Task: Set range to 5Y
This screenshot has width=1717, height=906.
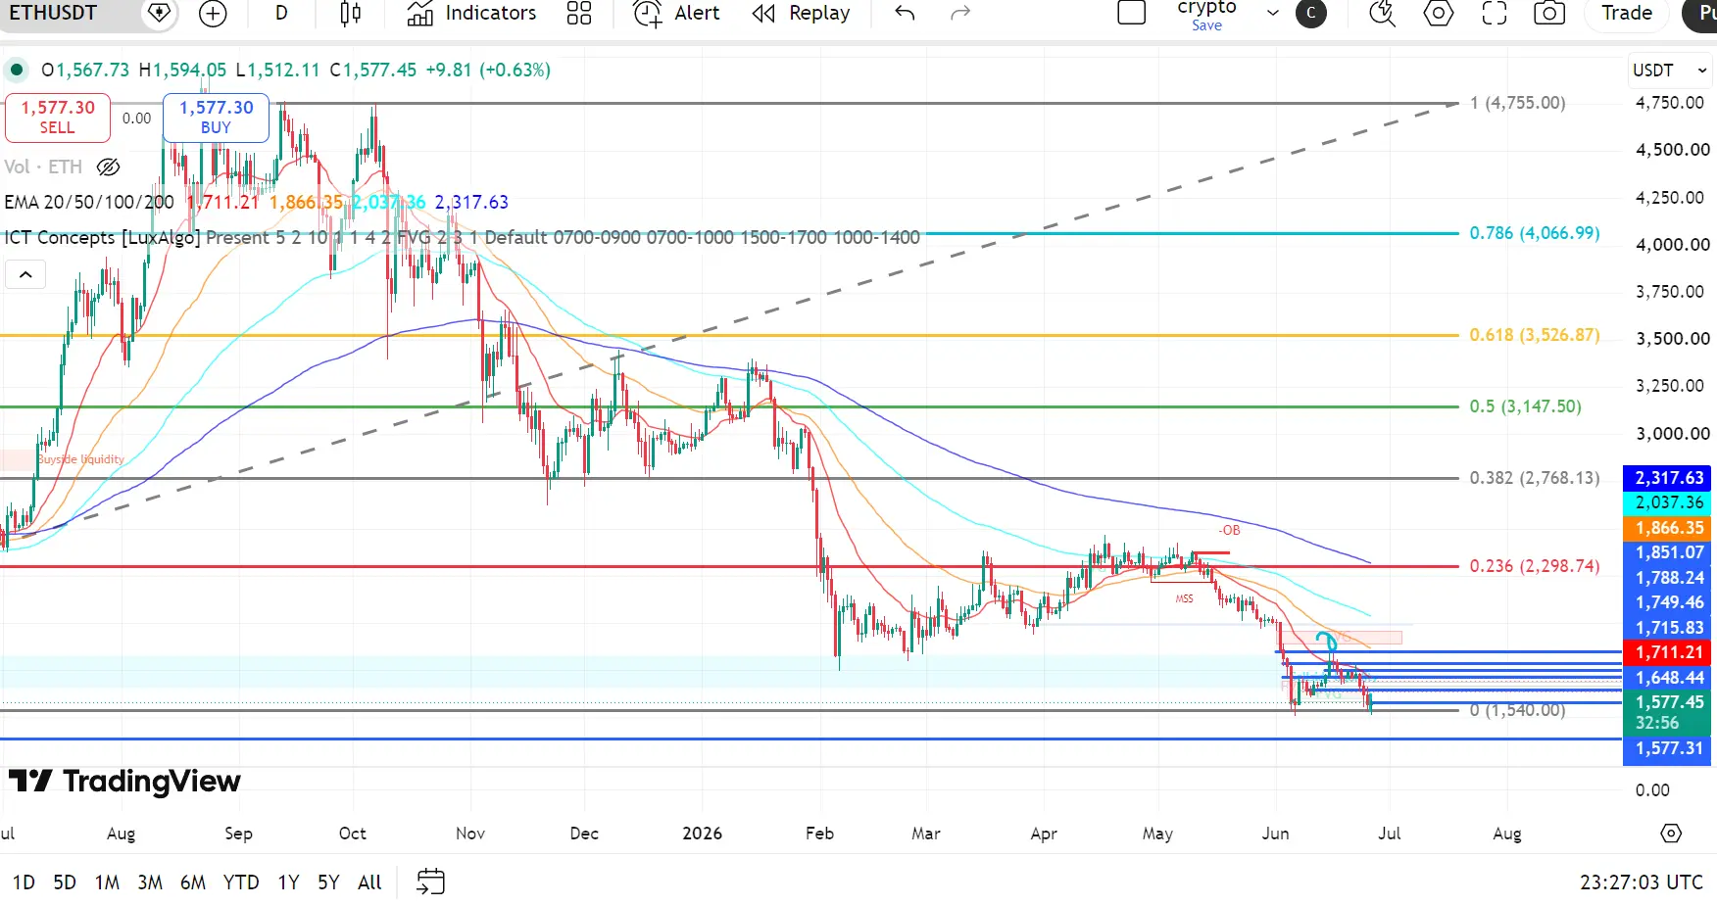Action: 328,882
